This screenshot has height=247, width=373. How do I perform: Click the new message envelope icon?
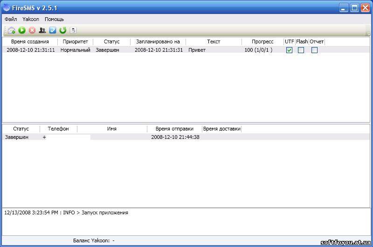pyautogui.click(x=11, y=30)
